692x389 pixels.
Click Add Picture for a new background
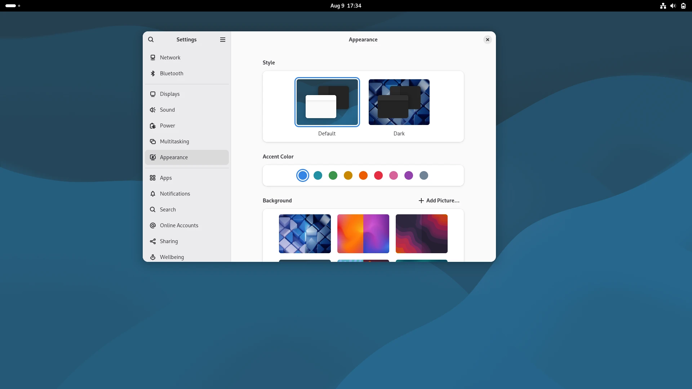439,201
